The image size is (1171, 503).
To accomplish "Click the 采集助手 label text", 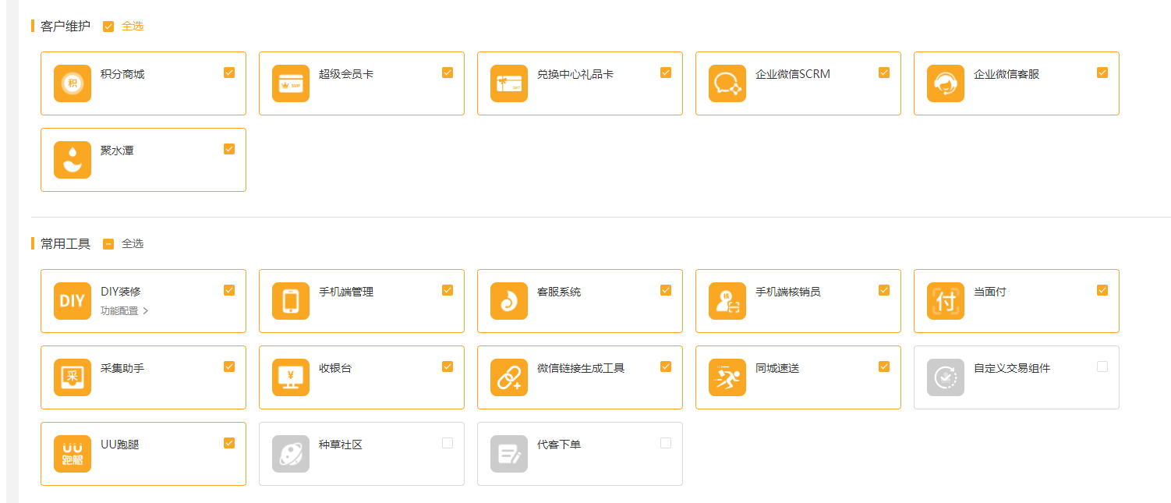I will coord(122,368).
